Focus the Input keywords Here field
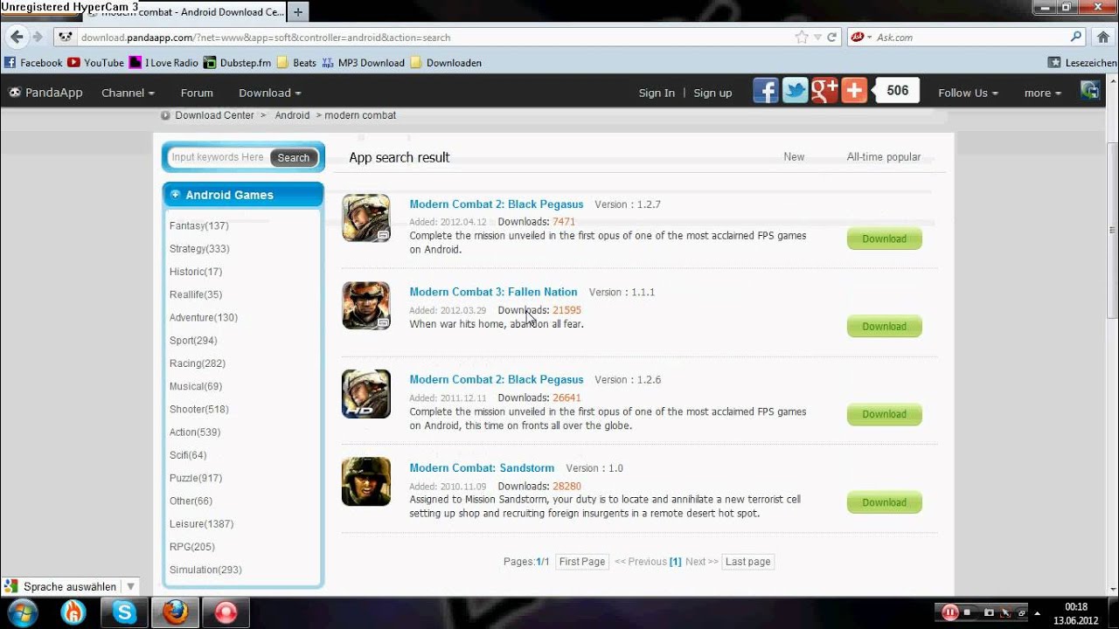 [x=219, y=157]
